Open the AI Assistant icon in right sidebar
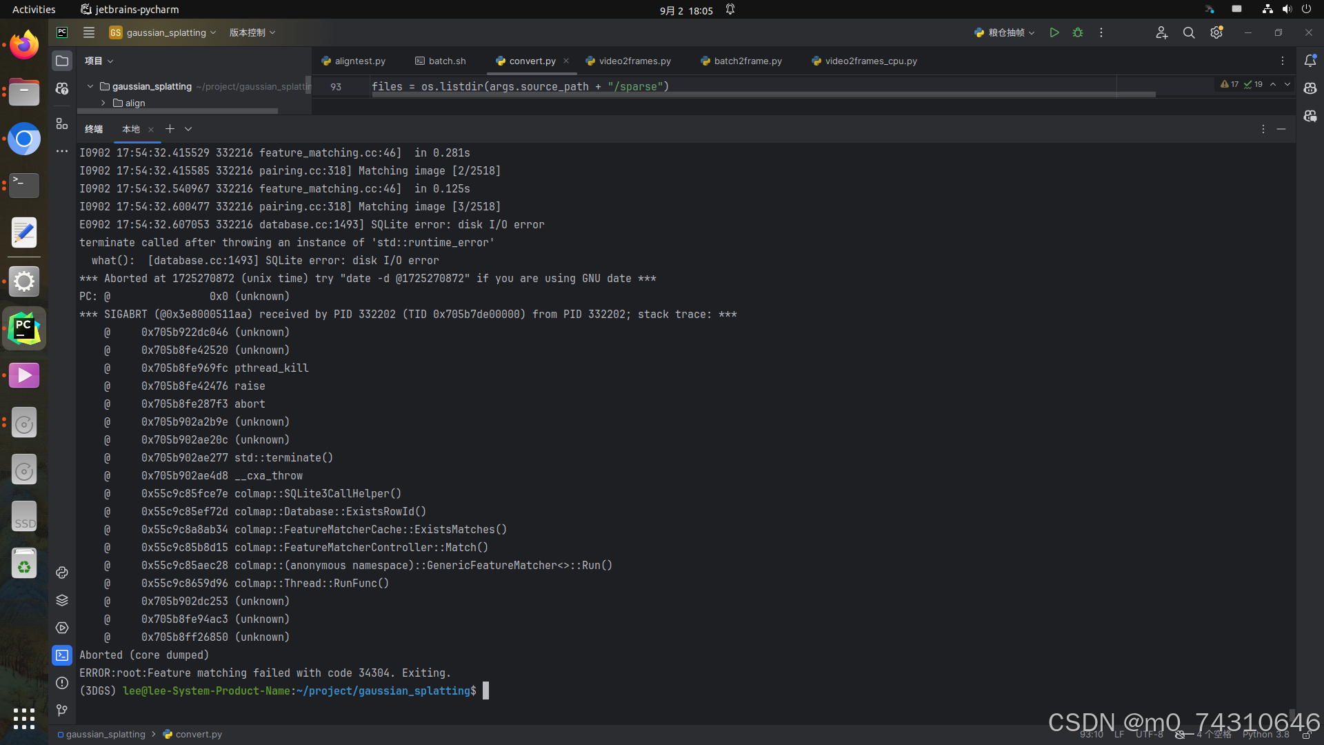The height and width of the screenshot is (745, 1324). (1310, 88)
